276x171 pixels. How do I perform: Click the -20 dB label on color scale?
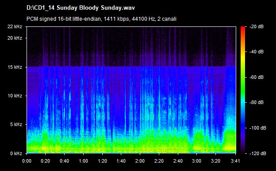257,26
